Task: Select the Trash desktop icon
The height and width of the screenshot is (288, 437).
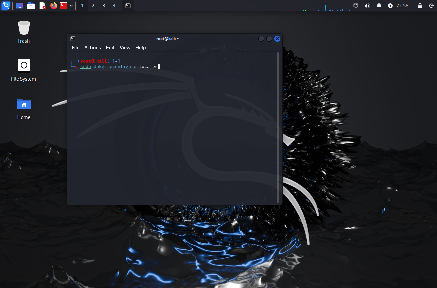Action: click(x=24, y=32)
